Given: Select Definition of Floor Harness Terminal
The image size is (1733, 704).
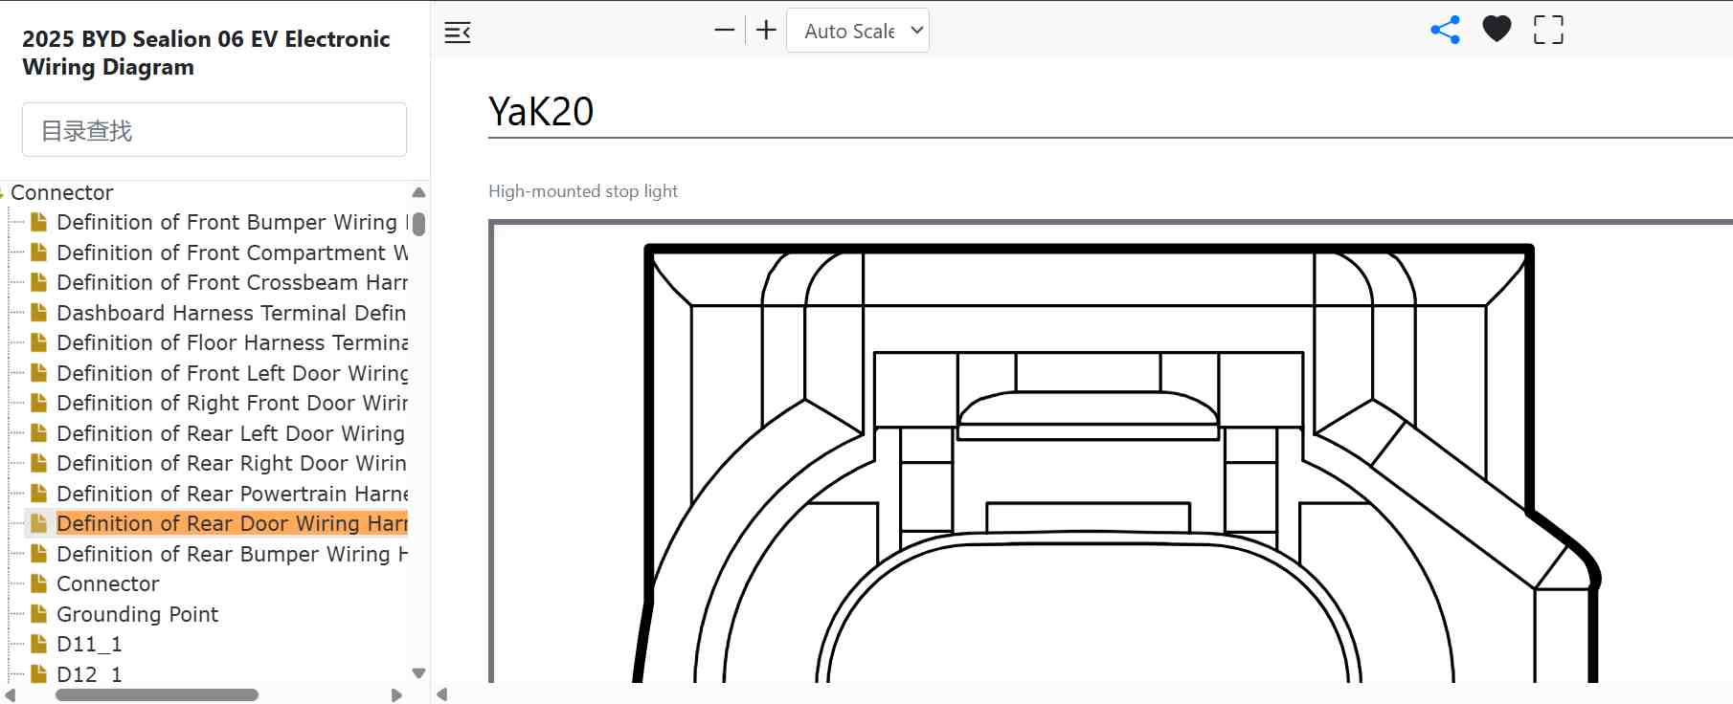Looking at the screenshot, I should point(232,342).
